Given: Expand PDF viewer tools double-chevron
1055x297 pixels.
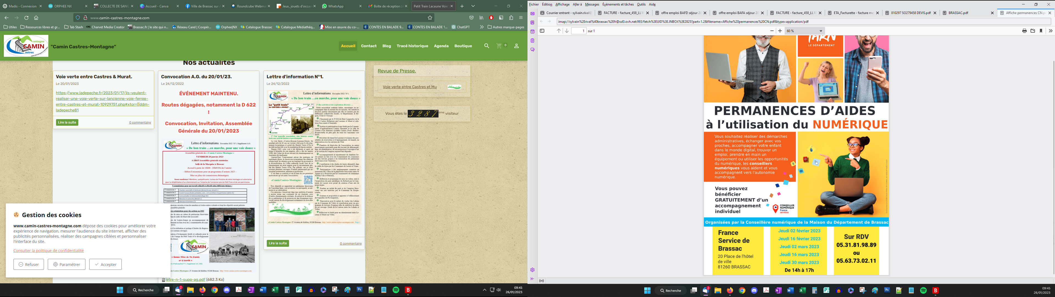Looking at the screenshot, I should tap(1050, 31).
